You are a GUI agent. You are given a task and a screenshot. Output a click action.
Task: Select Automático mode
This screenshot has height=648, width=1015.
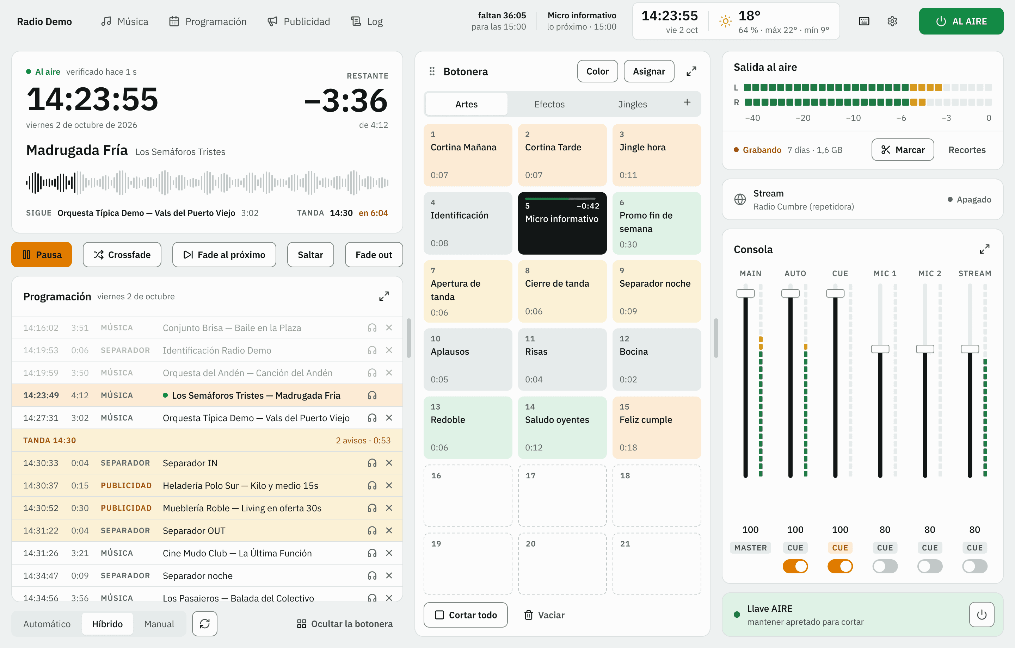(47, 624)
